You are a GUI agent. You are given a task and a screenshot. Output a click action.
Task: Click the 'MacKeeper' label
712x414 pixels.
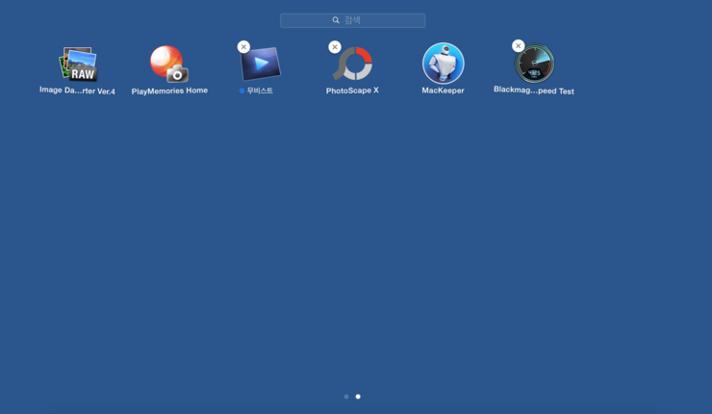click(x=444, y=91)
